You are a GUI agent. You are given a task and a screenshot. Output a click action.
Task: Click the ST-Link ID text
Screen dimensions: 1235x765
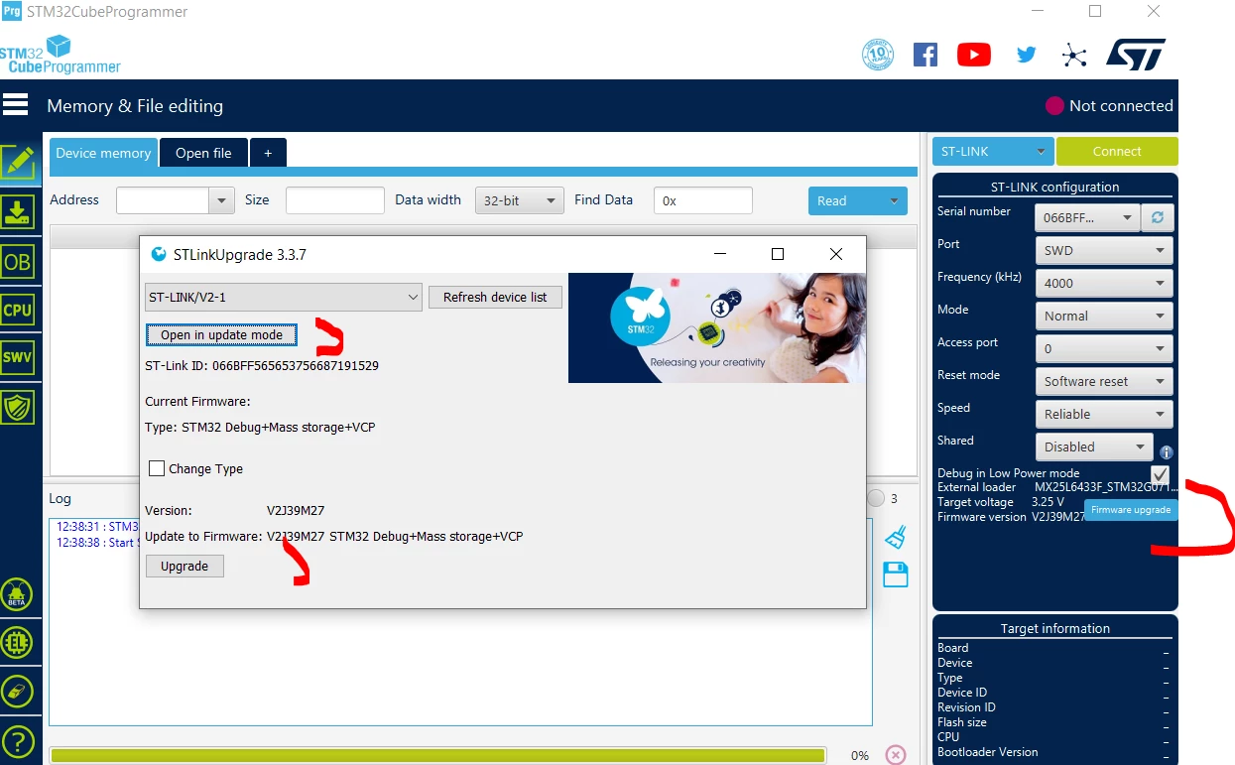click(262, 365)
